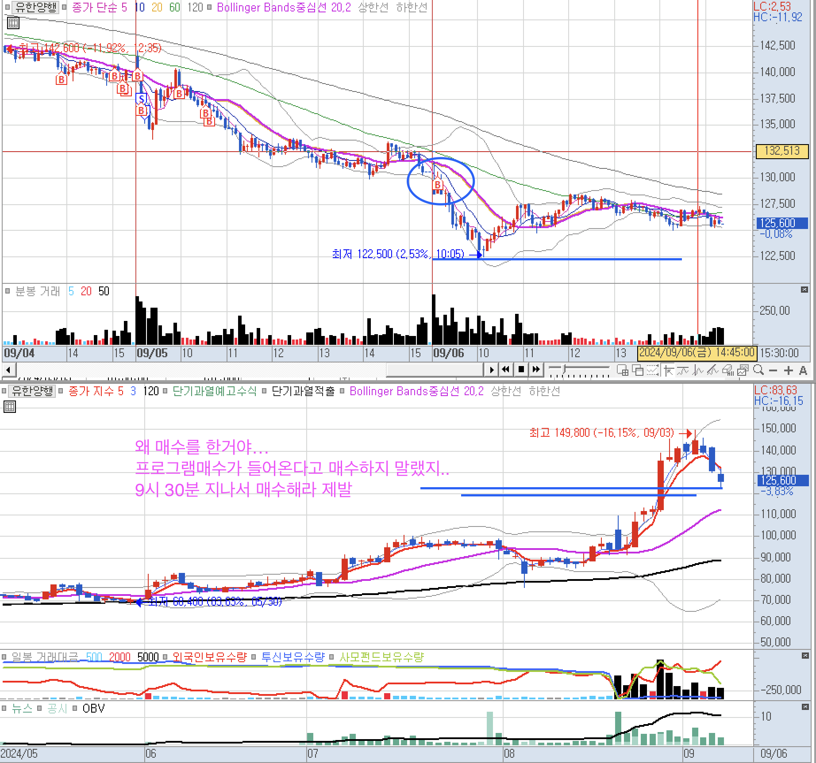Viewport: 816px width, 763px height.
Task: Toggle the 단기과열적출 checkbox
Action: 264,391
